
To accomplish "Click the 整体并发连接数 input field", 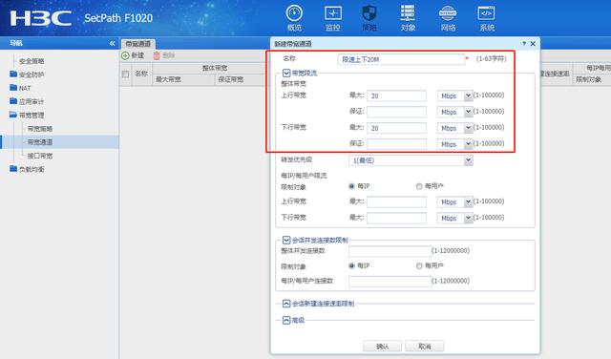I will (390, 251).
